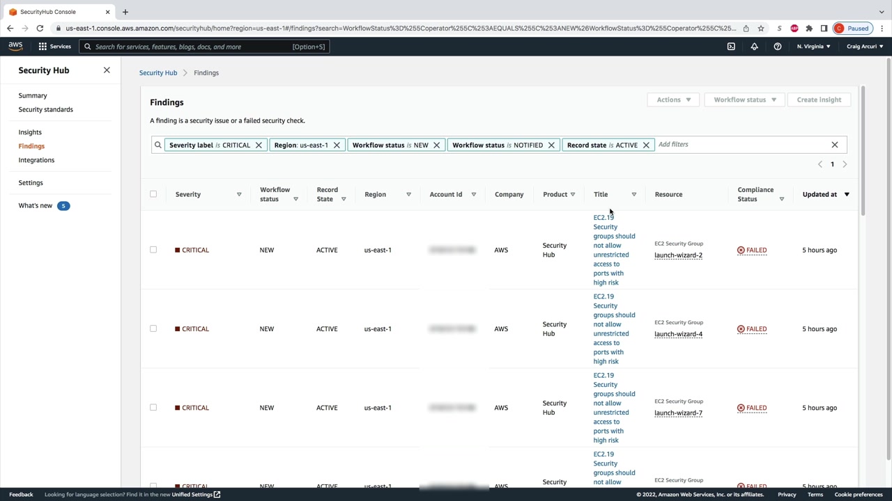Open the EC2.19 finding for launch-wizard-2
892x501 pixels.
pyautogui.click(x=614, y=250)
